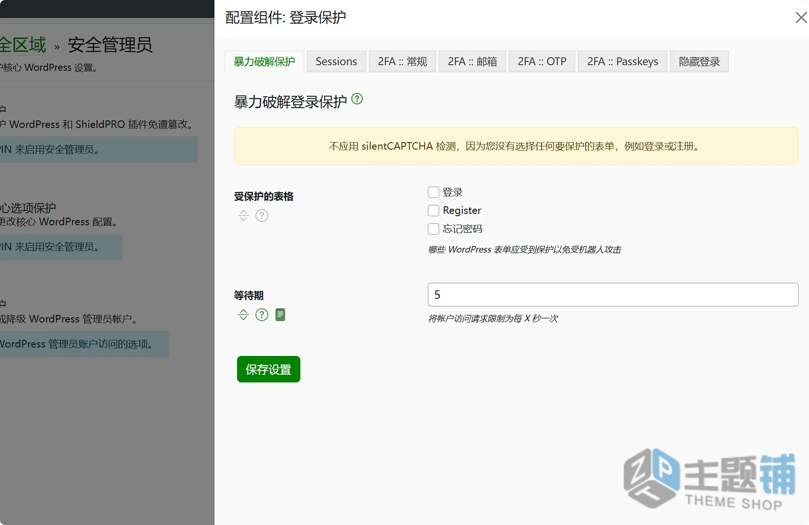Screen dimensions: 809x525
Task: Enable the 登录 checkbox
Action: tap(434, 192)
